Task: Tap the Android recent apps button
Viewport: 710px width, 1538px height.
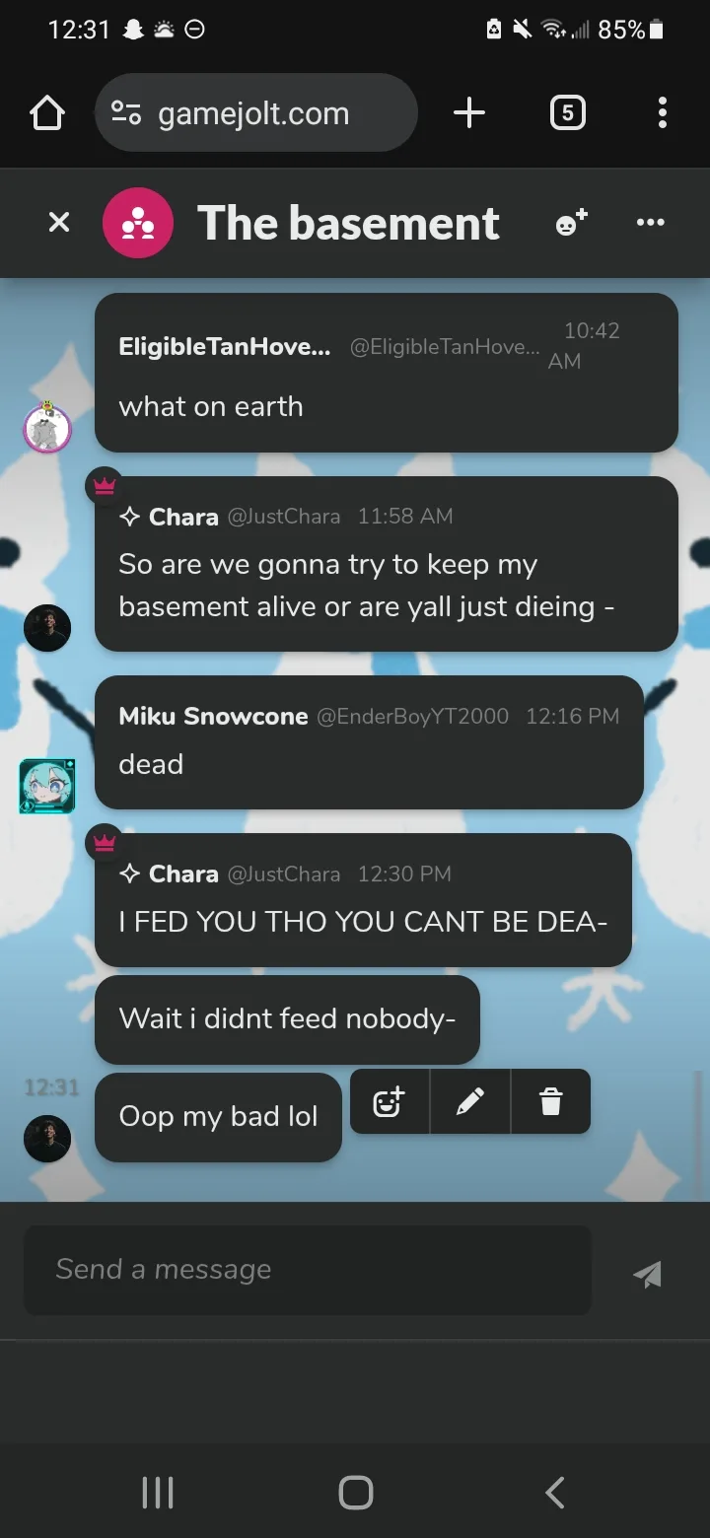Action: click(158, 1493)
